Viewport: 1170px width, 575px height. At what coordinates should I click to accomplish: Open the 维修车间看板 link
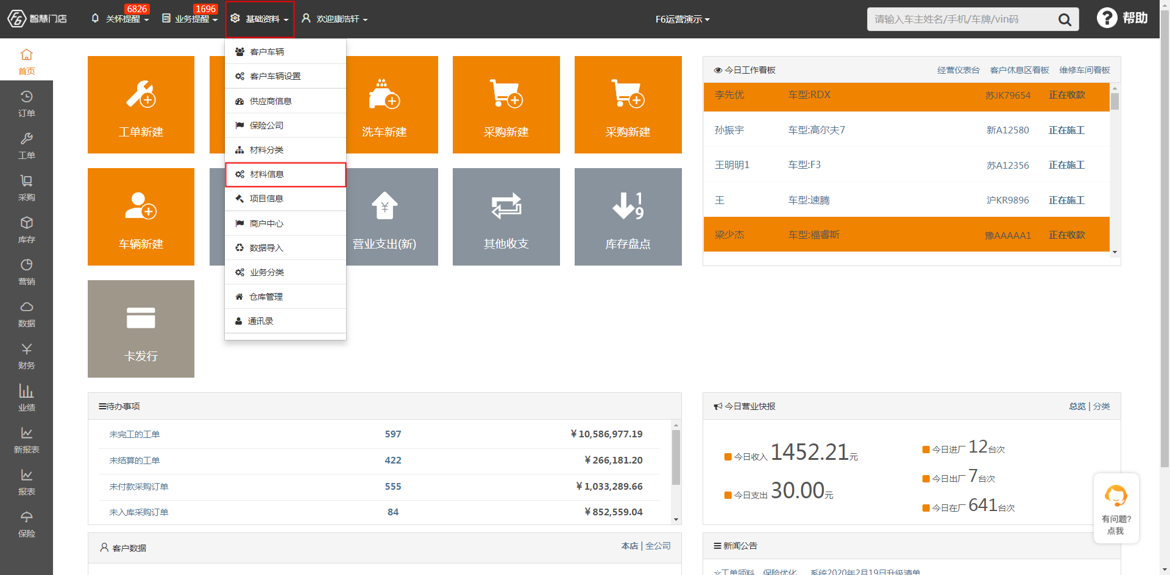1085,70
